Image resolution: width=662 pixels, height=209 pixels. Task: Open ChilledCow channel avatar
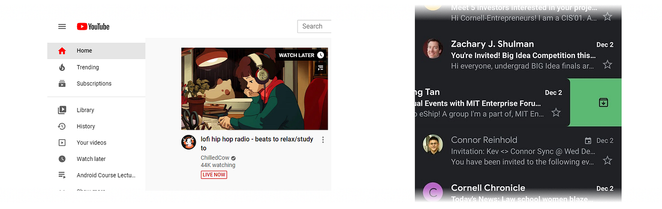pyautogui.click(x=189, y=142)
